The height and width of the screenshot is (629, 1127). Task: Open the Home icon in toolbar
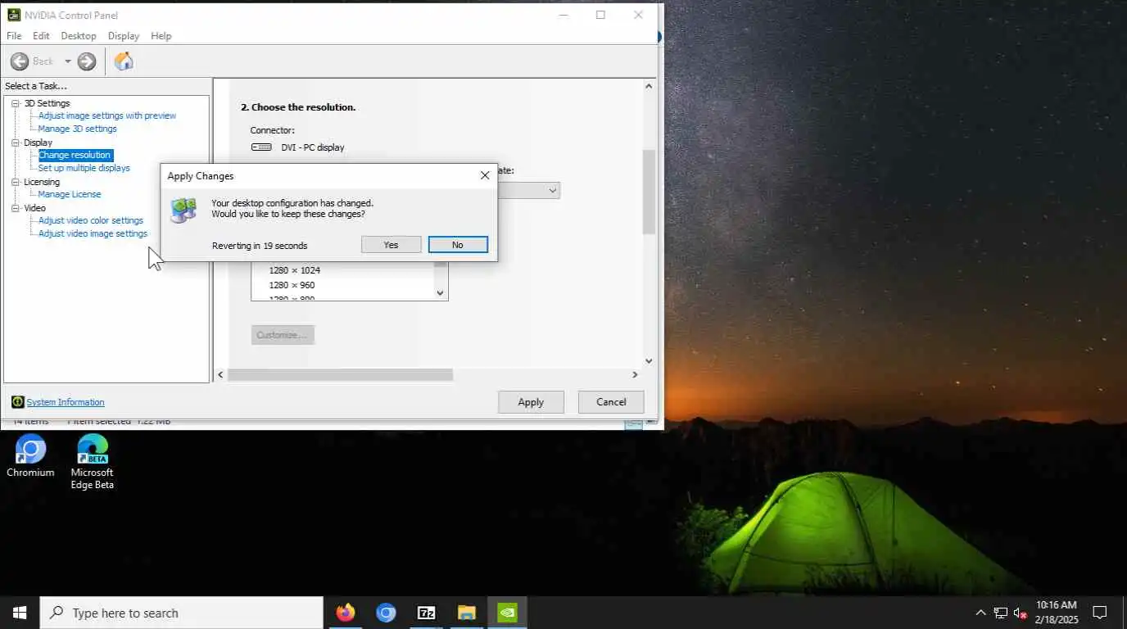click(124, 61)
